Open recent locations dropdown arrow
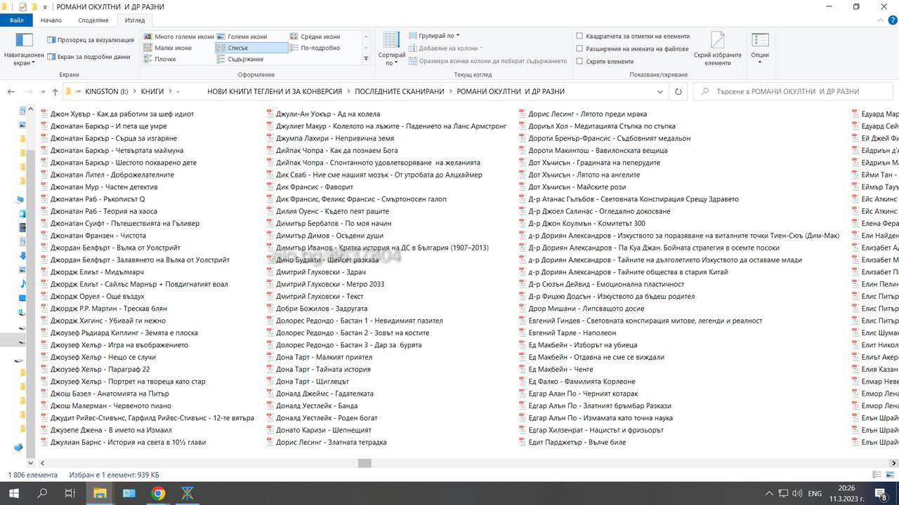899x505 pixels. pos(42,91)
